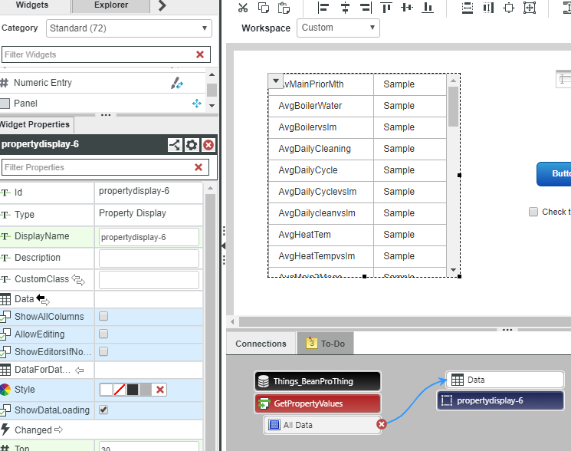Align widgets to top edge
The image size is (571, 451).
click(x=386, y=7)
